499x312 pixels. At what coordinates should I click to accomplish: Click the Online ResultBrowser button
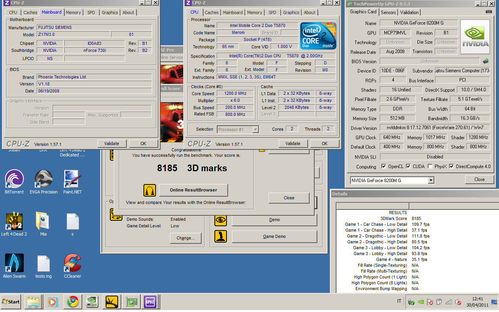click(193, 190)
